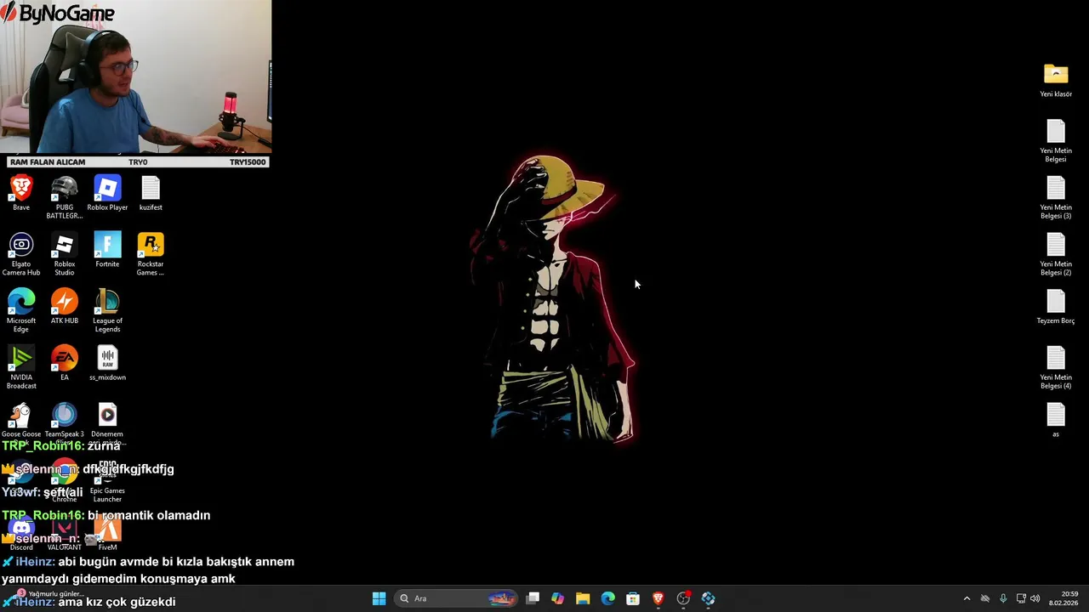Viewport: 1089px width, 612px height.
Task: Launch Roblox Studio desktop icon
Action: pos(65,254)
